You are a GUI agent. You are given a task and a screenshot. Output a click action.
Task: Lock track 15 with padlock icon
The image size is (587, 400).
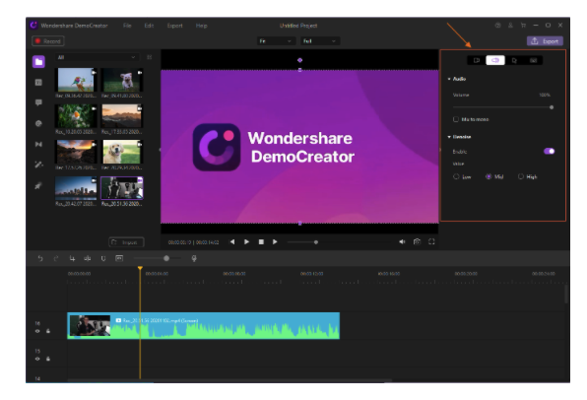(48, 359)
